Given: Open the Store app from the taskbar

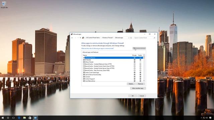Looking at the screenshot, I should coord(30,118).
